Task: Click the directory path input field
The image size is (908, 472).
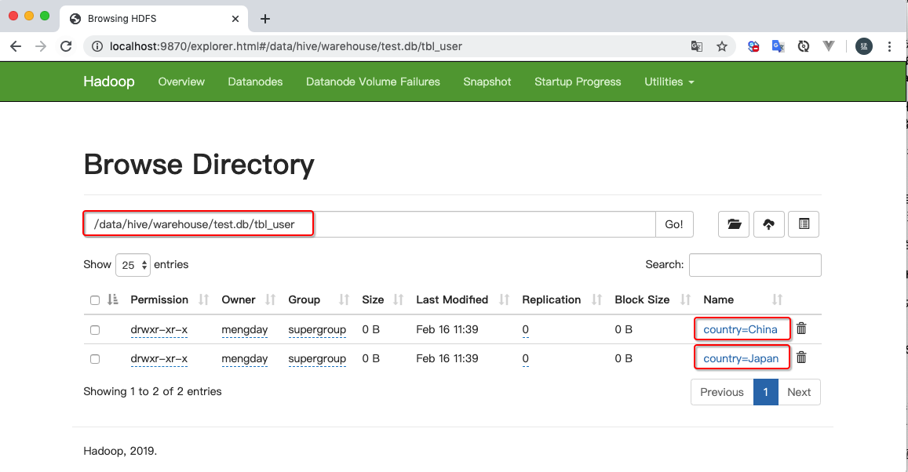Action: (370, 224)
